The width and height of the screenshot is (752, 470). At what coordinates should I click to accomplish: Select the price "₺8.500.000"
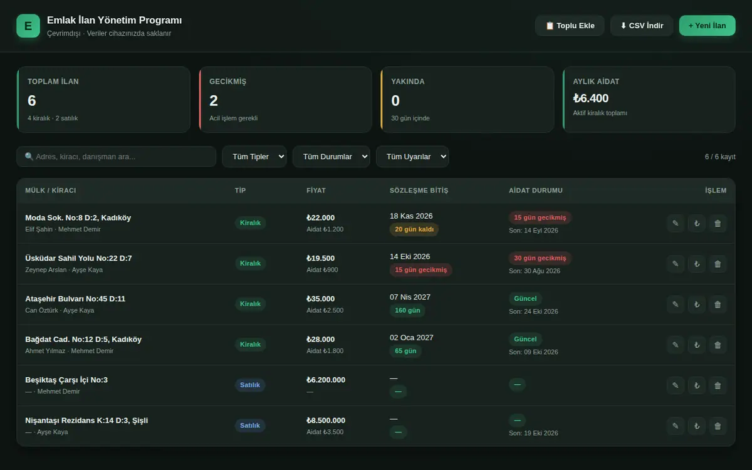pyautogui.click(x=326, y=420)
